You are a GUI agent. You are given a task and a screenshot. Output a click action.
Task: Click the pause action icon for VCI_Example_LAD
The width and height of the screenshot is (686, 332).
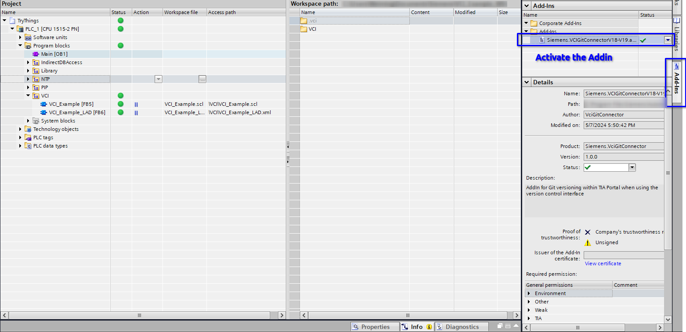click(x=136, y=113)
